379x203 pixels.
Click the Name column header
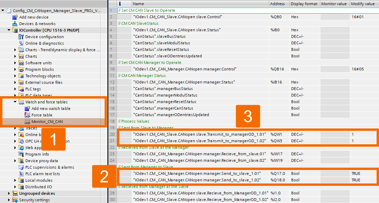tap(200, 4)
